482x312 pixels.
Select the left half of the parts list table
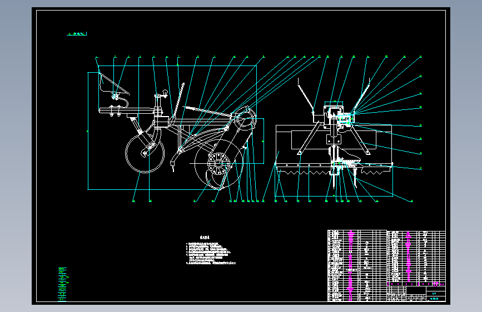tap(357, 265)
